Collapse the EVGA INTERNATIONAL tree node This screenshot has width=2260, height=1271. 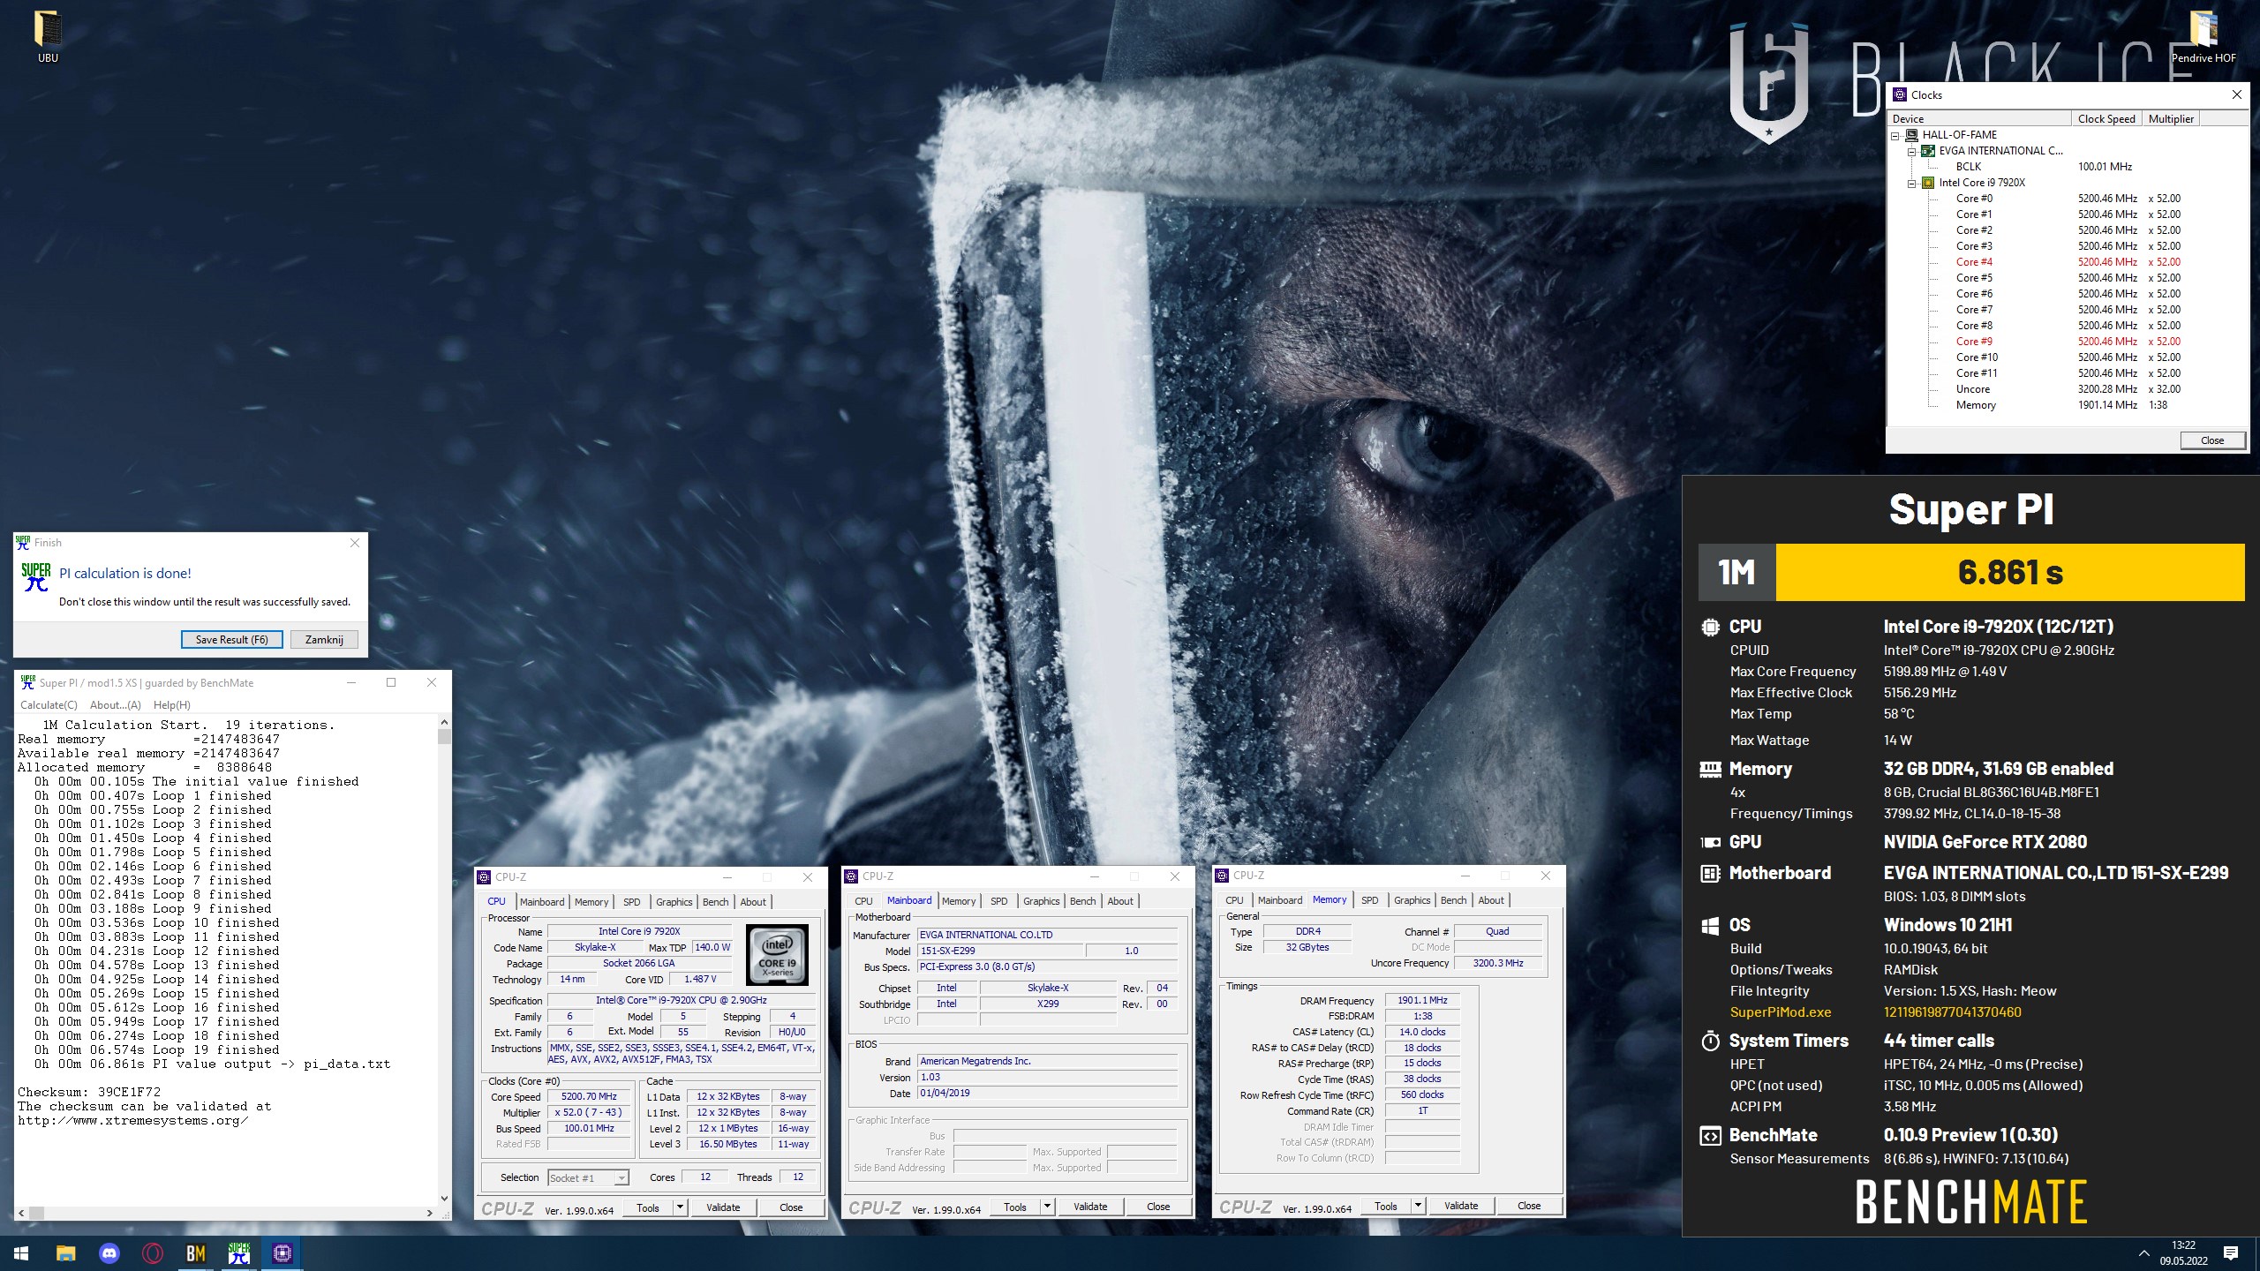point(1912,152)
